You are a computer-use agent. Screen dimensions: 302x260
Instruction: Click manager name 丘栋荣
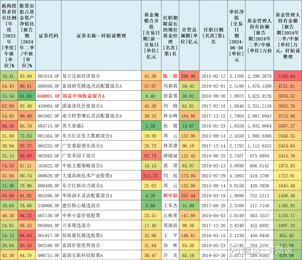pyautogui.click(x=170, y=216)
